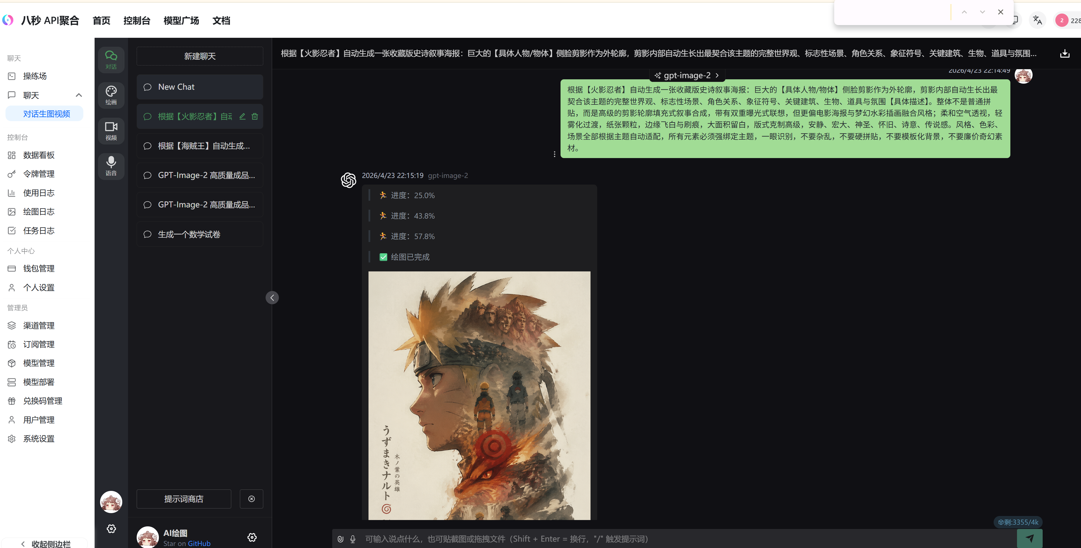
Task: Open the gpt-image-2 model selector
Action: pos(687,76)
